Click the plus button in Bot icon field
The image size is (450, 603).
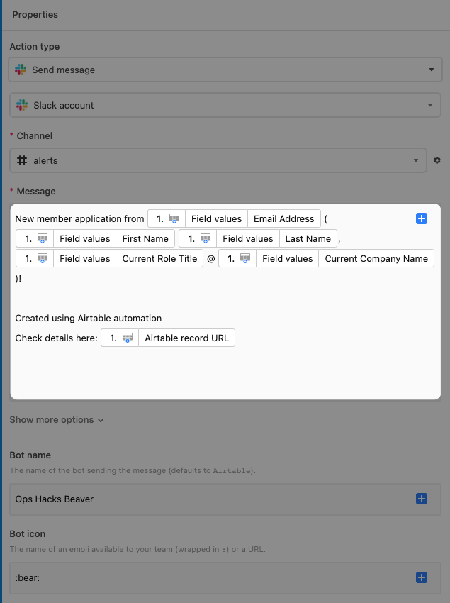tap(422, 577)
